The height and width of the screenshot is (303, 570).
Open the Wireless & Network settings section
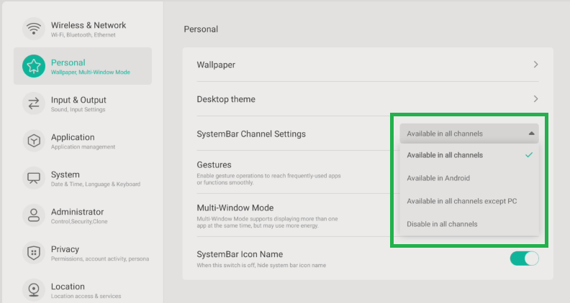tap(83, 29)
